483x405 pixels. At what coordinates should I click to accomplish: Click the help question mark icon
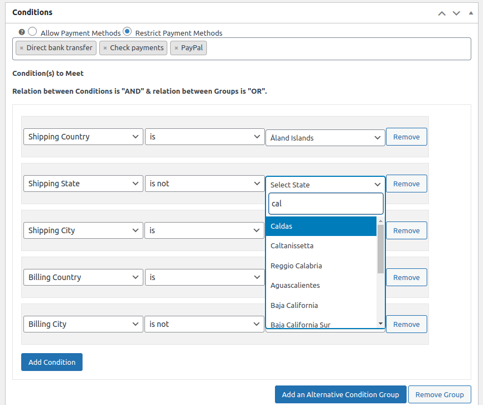click(22, 32)
